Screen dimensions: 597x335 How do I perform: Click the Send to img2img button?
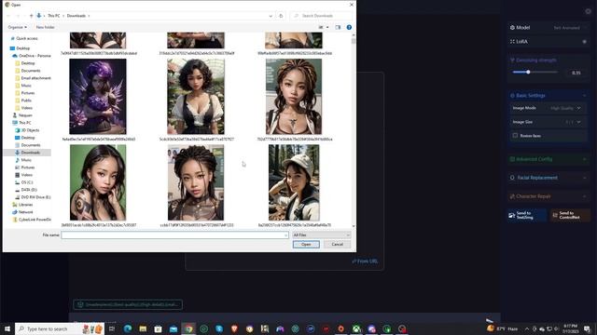pyautogui.click(x=526, y=215)
